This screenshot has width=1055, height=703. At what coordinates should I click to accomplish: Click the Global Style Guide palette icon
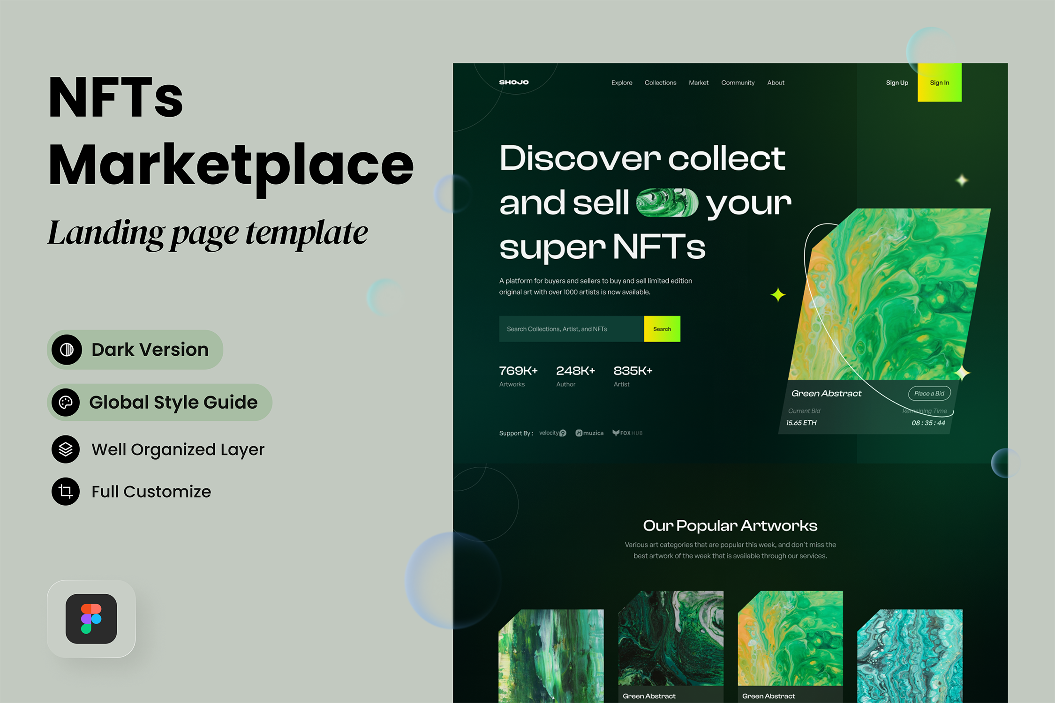tap(66, 402)
